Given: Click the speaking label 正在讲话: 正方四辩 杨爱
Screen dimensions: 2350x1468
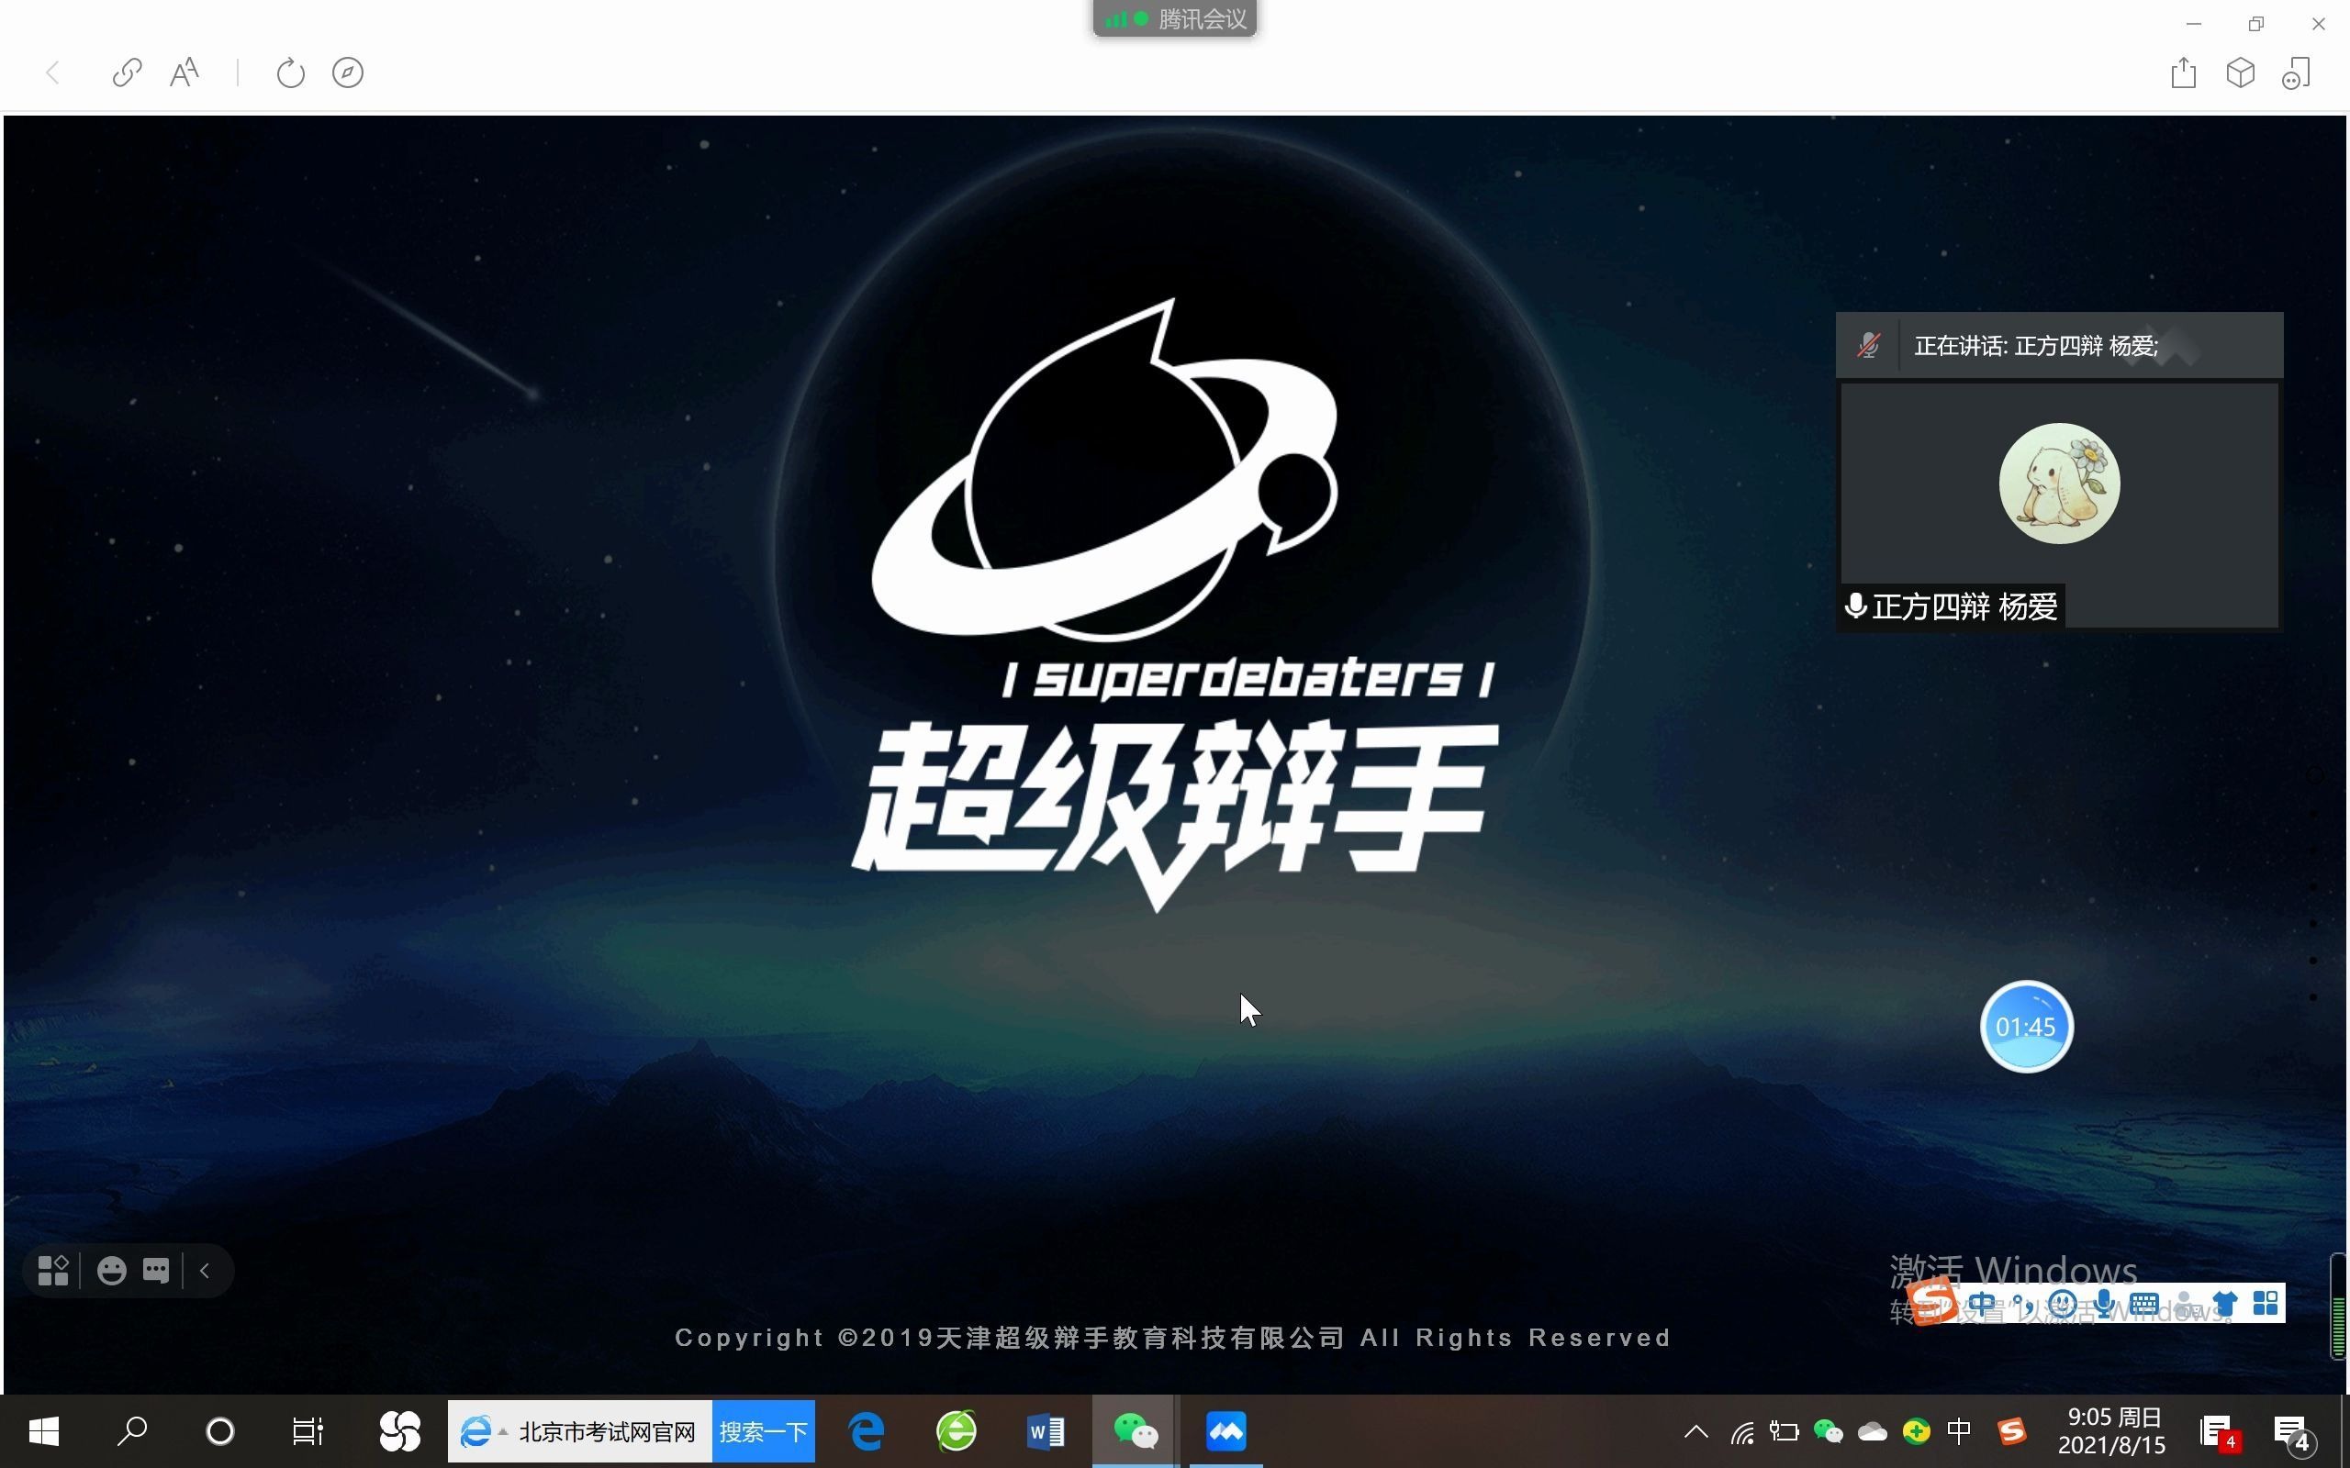Looking at the screenshot, I should [x=2035, y=346].
